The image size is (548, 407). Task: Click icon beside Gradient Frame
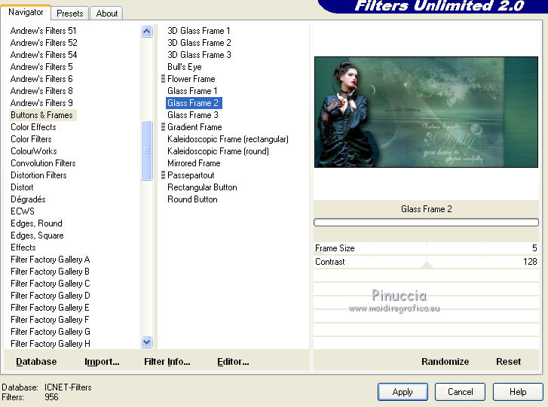(163, 127)
